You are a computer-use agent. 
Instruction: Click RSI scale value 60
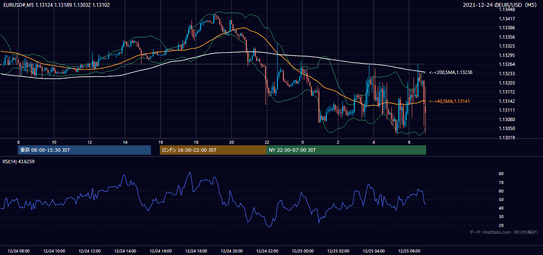501,191
